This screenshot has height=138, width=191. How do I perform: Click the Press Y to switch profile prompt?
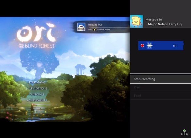[x=99, y=30]
